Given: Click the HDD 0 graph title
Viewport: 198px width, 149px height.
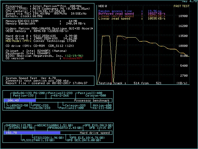Looking at the screenshot, I should [x=102, y=6].
